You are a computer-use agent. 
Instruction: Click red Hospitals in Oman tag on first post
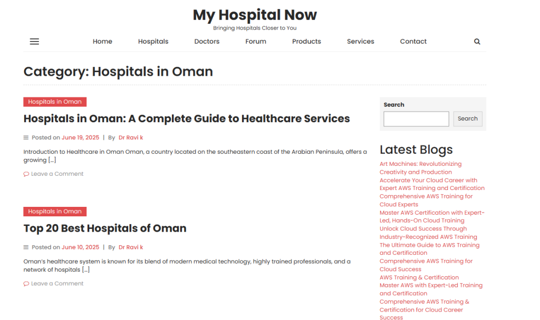[55, 102]
